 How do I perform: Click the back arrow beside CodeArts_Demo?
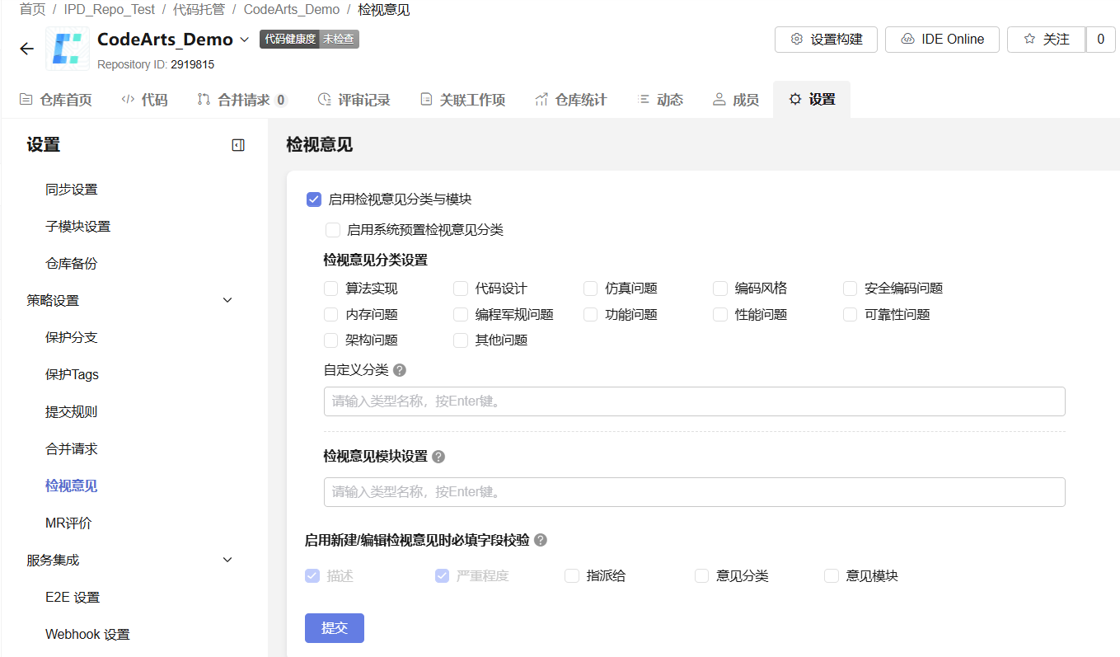[x=26, y=49]
